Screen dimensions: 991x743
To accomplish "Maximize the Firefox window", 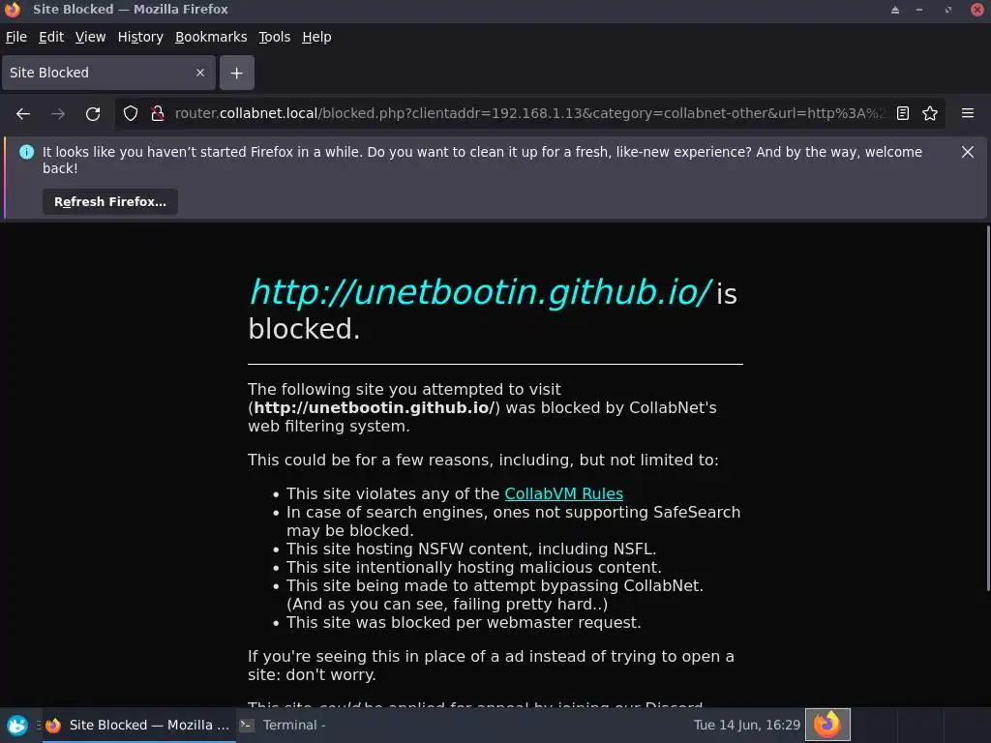I will tap(948, 10).
